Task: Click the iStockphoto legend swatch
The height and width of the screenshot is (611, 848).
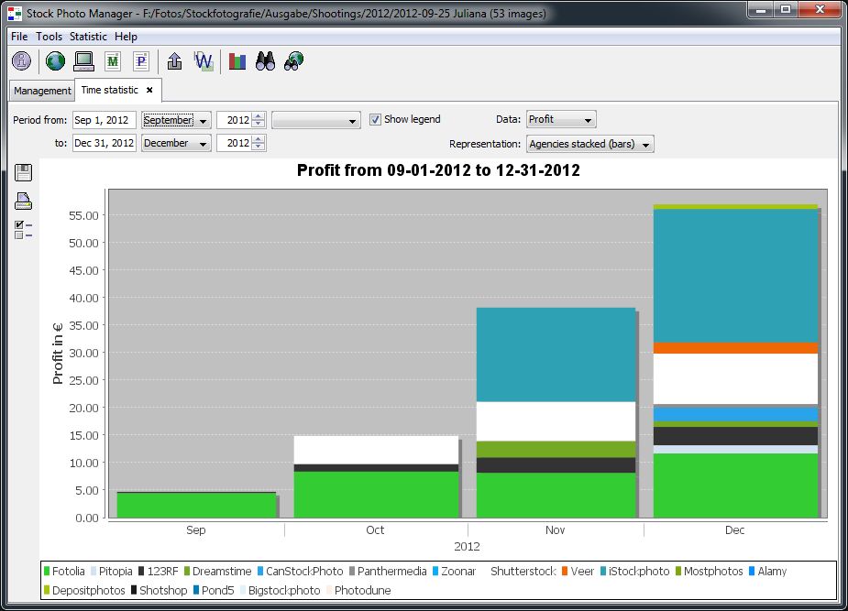Action: coord(603,571)
